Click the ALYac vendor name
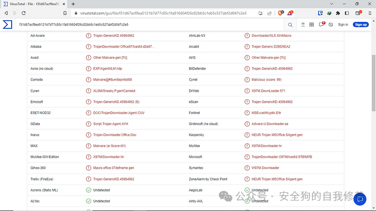This screenshot has width=376, height=211. click(35, 201)
